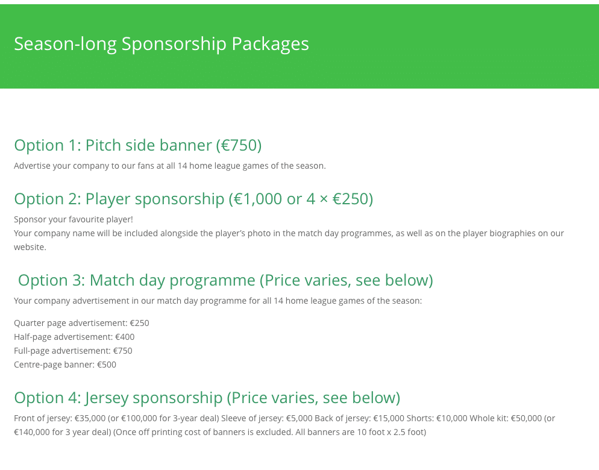Click the Season-long Sponsorship Packages title
The height and width of the screenshot is (470, 599).
[x=162, y=44]
